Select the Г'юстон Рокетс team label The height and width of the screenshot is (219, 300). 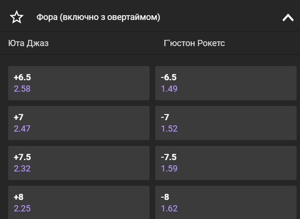[x=194, y=43]
